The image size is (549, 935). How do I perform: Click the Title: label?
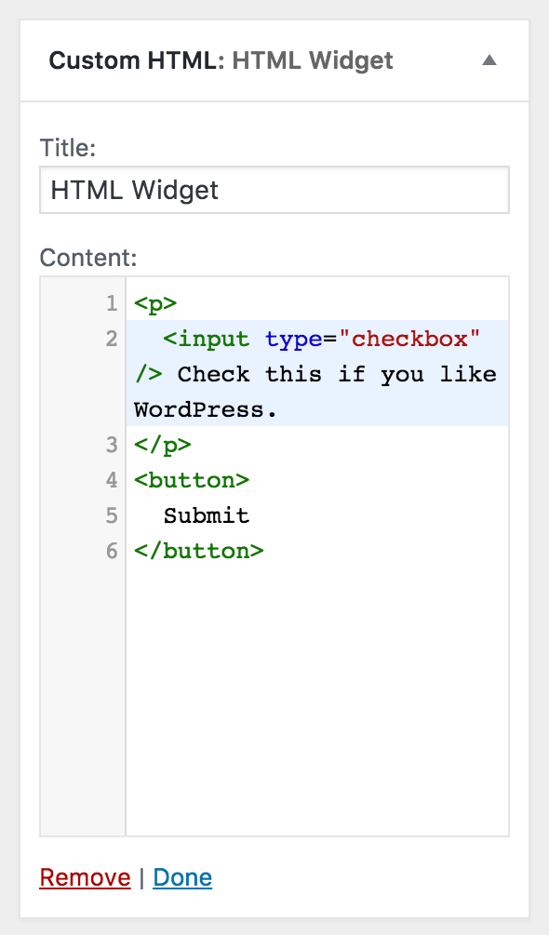pos(67,147)
